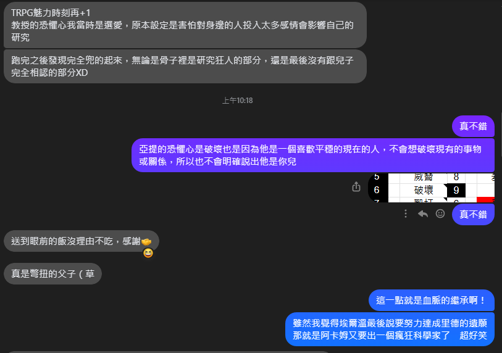Open the three-dot more options menu
Viewport: 502px width, 353px height.
[406, 214]
